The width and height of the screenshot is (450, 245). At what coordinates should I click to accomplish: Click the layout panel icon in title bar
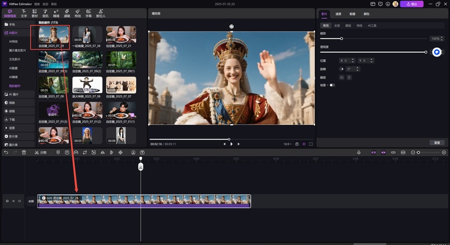(373, 4)
